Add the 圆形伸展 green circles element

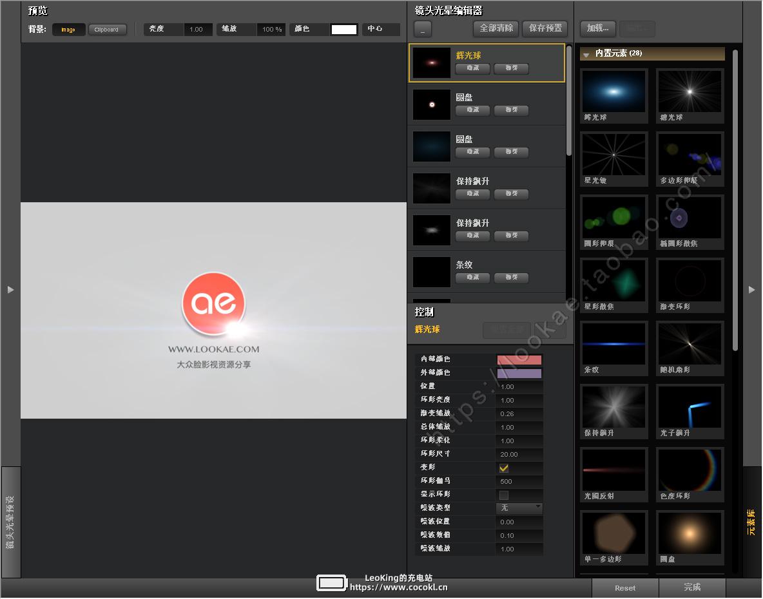(x=613, y=222)
